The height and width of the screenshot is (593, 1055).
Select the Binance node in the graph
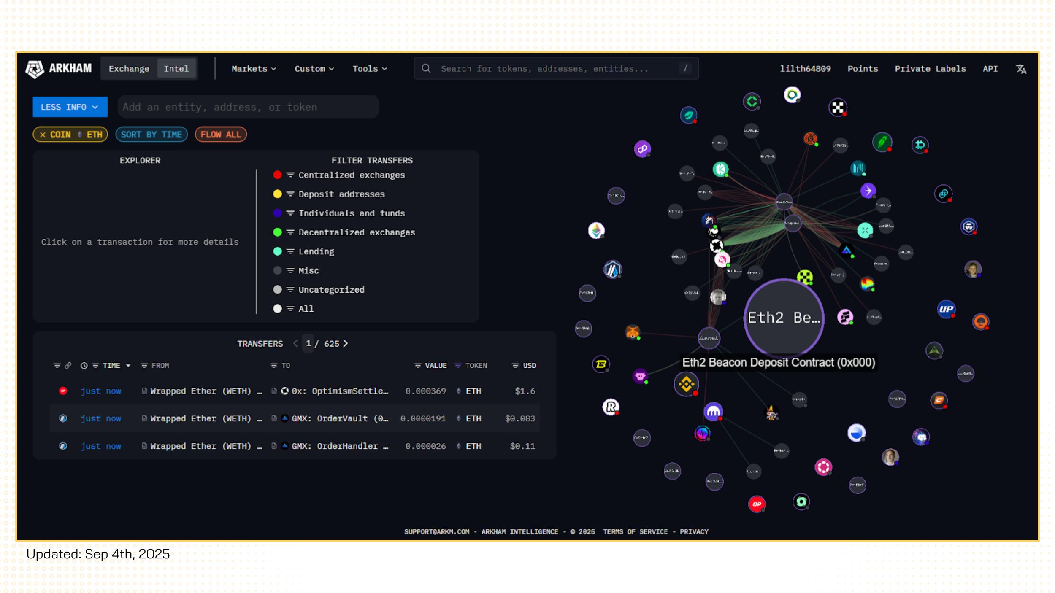coord(686,384)
